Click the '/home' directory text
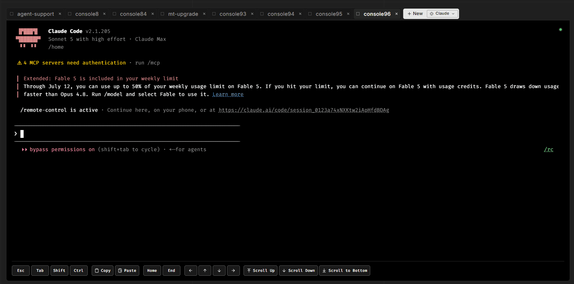The image size is (574, 284). pos(56,47)
